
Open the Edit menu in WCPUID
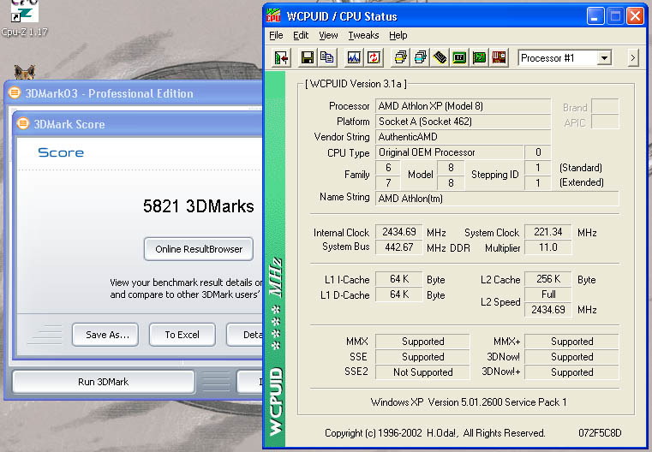301,35
